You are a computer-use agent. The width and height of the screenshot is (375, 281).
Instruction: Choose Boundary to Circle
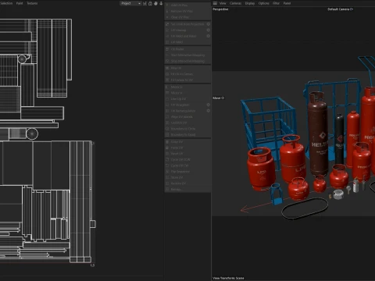187,129
